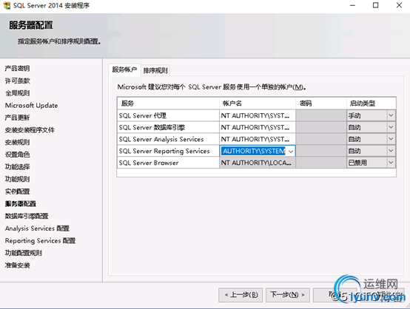The image size is (410, 309).
Task: Click the 下一步(N) button
Action: pyautogui.click(x=288, y=295)
